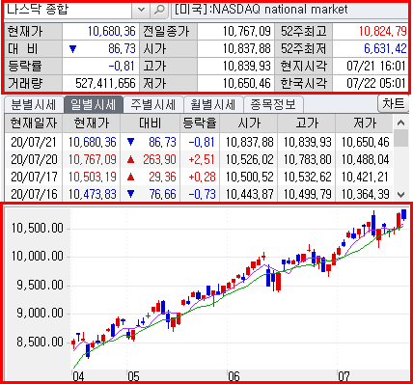The width and height of the screenshot is (413, 384).
Task: Open the 나스닥 종합 index dropdown arrow
Action: pos(141,10)
